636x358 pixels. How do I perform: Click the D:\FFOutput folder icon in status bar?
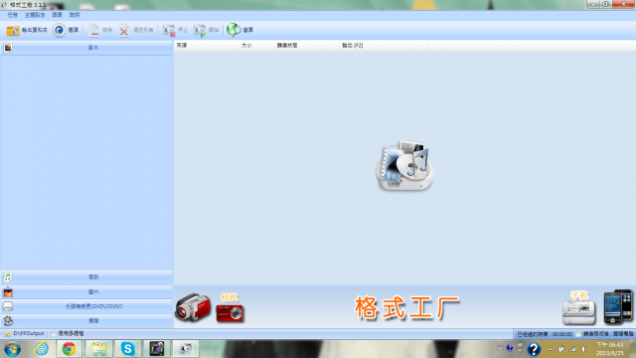pyautogui.click(x=7, y=334)
